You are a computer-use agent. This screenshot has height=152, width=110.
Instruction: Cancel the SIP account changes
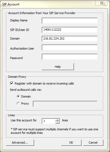[x=93, y=143]
